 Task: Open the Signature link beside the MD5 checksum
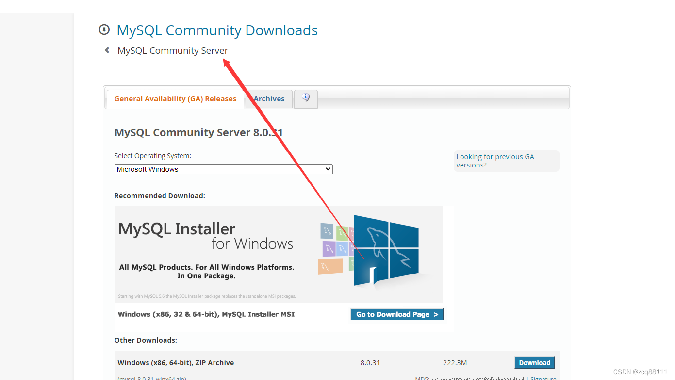click(x=543, y=378)
